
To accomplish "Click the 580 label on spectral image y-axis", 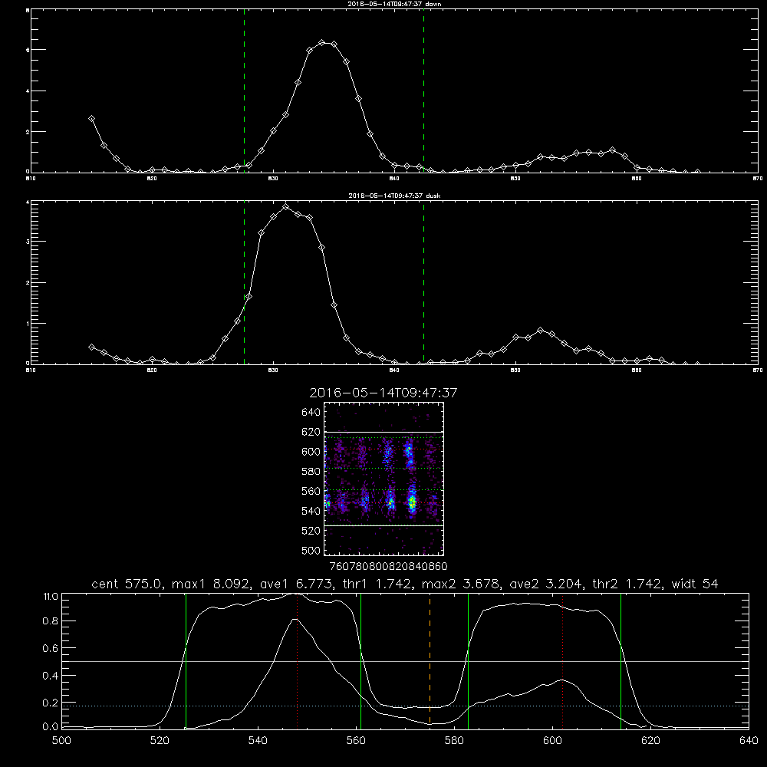I will (311, 472).
